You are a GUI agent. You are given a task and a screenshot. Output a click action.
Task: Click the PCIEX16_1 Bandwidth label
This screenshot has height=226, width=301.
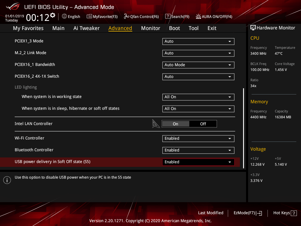pyautogui.click(x=35, y=64)
